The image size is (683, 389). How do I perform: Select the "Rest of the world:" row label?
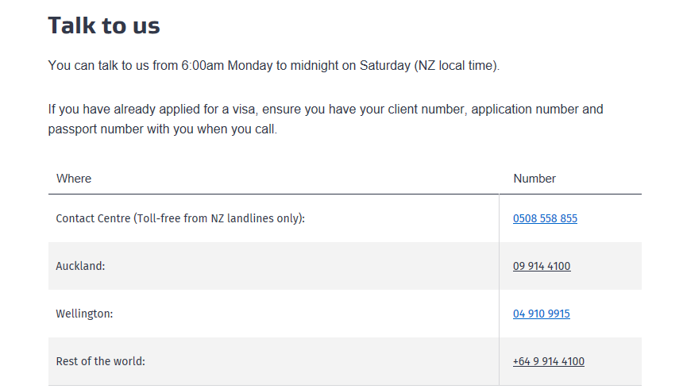point(100,361)
